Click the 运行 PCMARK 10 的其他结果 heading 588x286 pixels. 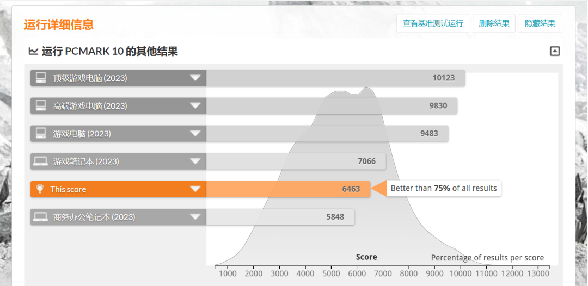[x=109, y=51]
